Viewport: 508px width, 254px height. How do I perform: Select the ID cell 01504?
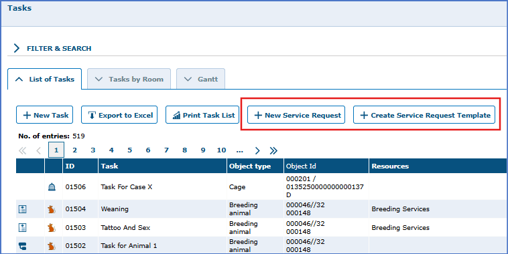[76, 209]
